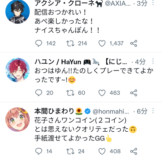This screenshot has width=162, height=157.
Task: Open the ハユン / HaYun display name
Action: pos(58,62)
